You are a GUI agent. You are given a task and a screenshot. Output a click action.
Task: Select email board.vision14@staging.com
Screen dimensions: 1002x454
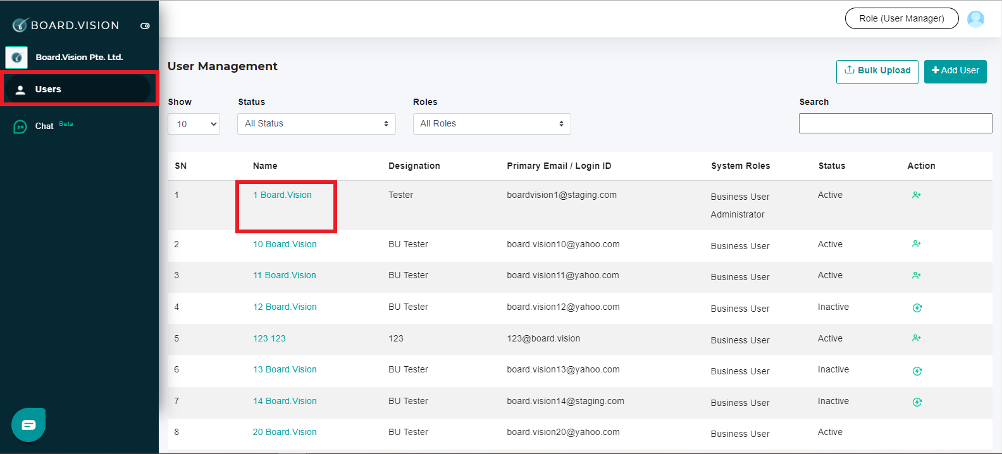(x=566, y=401)
